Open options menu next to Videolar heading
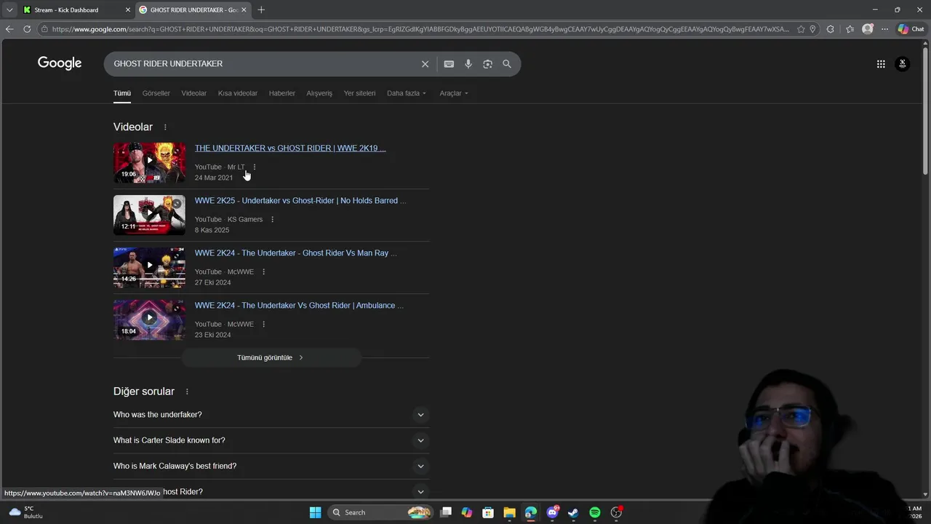This screenshot has height=524, width=931. 165,127
